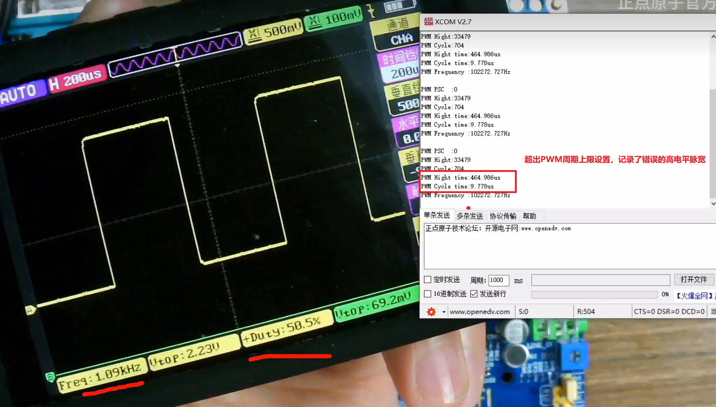
Task: Tap the 时间档 200u side menu item
Action: pos(398,66)
